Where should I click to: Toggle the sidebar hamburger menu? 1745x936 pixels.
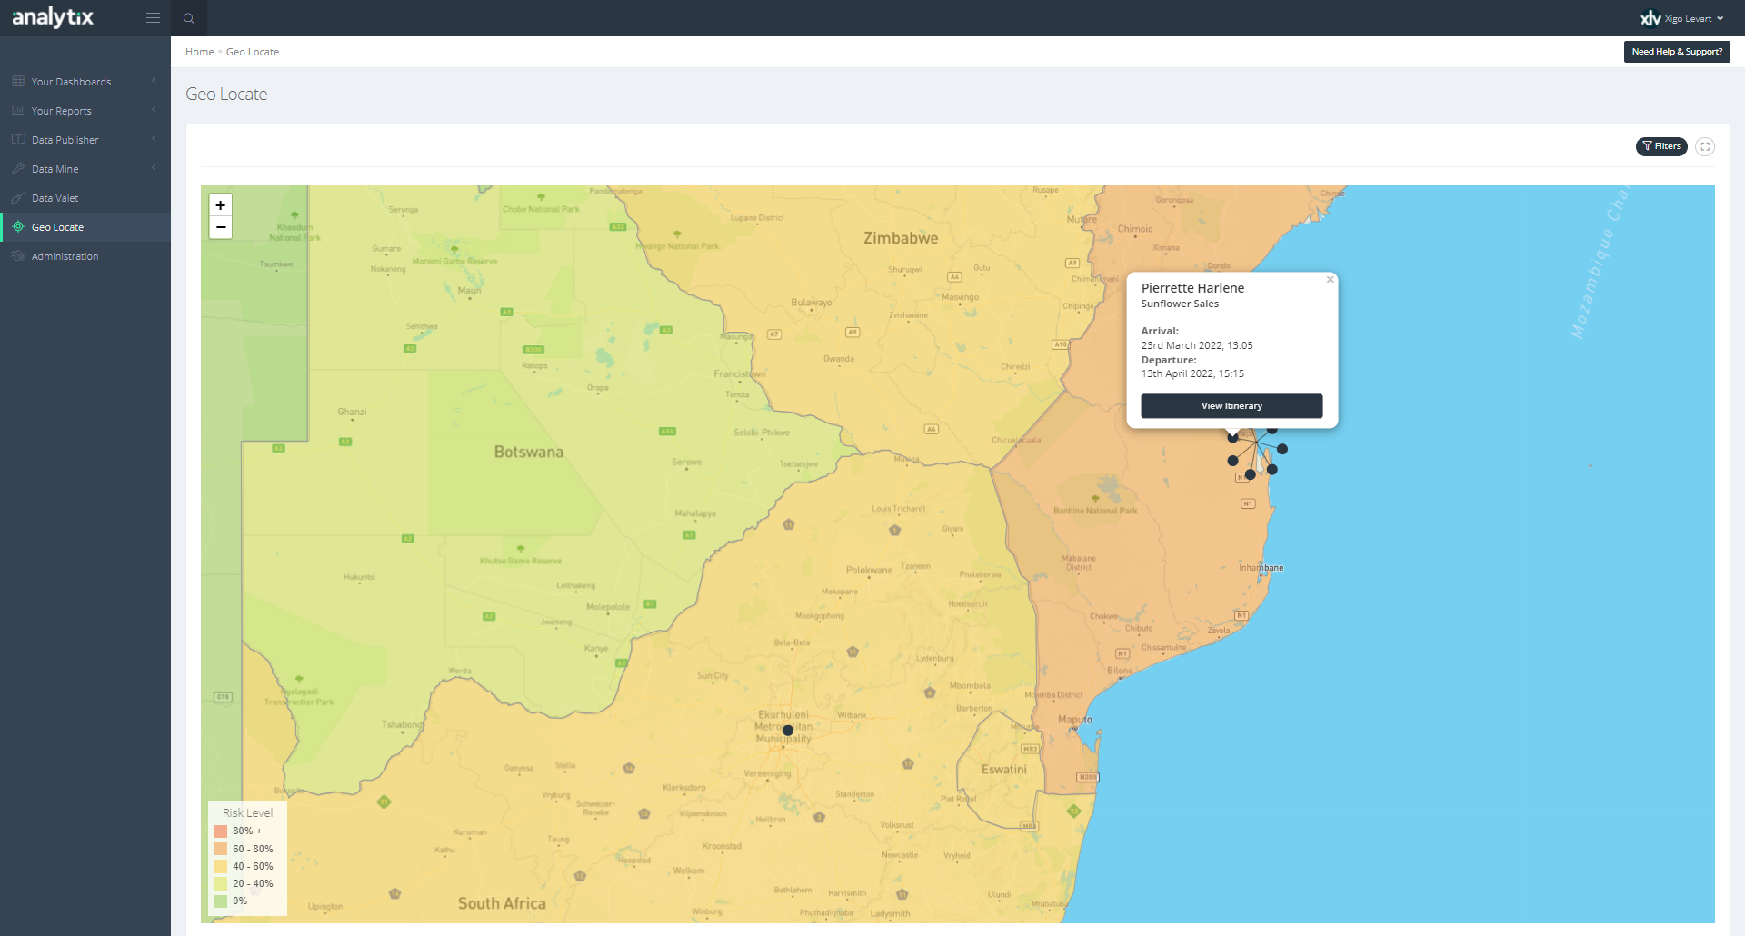coord(153,18)
